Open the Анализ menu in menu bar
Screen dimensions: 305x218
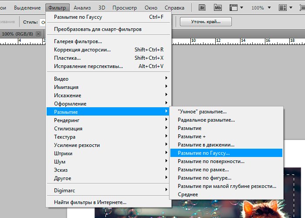pyautogui.click(x=82, y=8)
